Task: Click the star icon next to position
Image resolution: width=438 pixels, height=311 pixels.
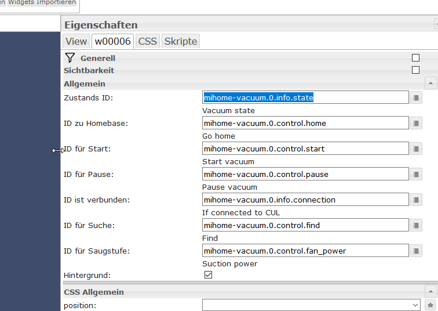Action: click(x=430, y=305)
